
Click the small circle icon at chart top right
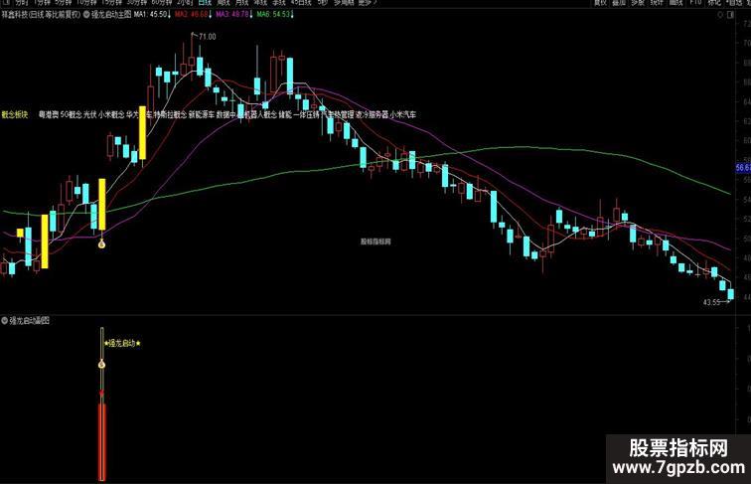coord(720,14)
